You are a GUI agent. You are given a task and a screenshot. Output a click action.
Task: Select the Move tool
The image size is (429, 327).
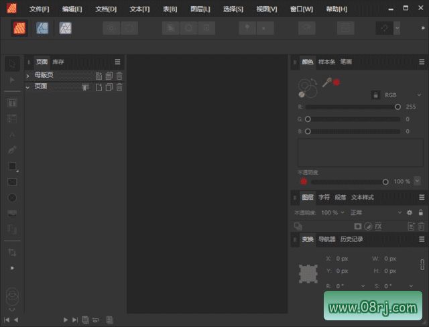click(12, 64)
